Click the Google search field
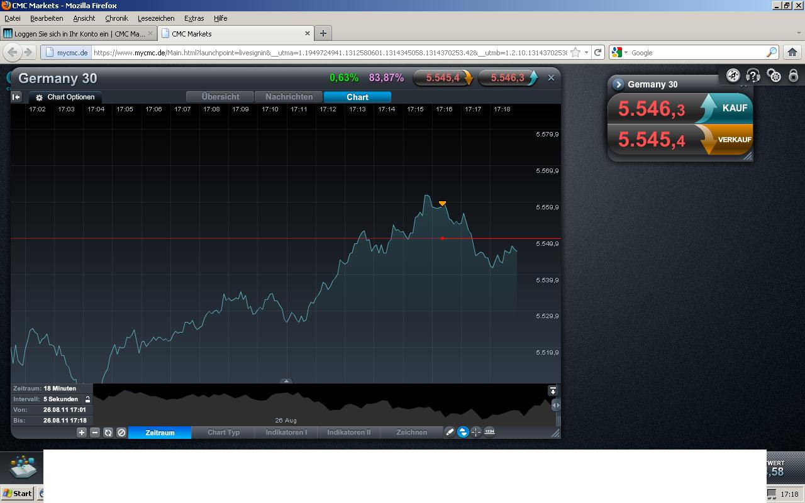 pos(697,53)
